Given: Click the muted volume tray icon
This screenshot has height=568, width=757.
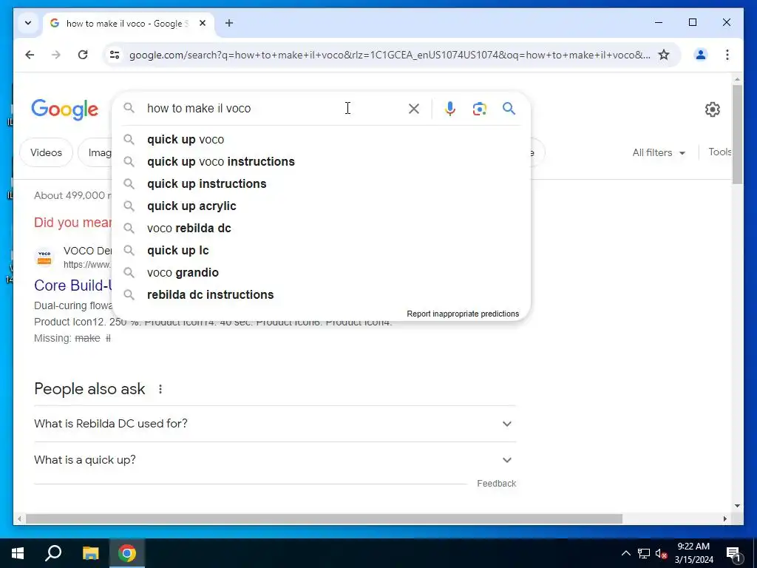Looking at the screenshot, I should (661, 553).
